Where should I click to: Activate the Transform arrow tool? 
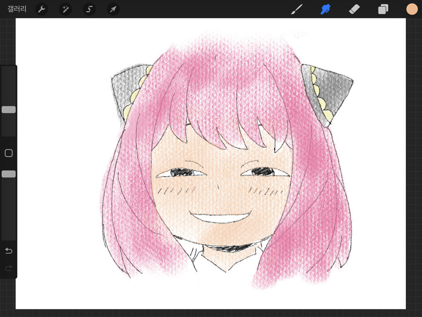tap(113, 9)
